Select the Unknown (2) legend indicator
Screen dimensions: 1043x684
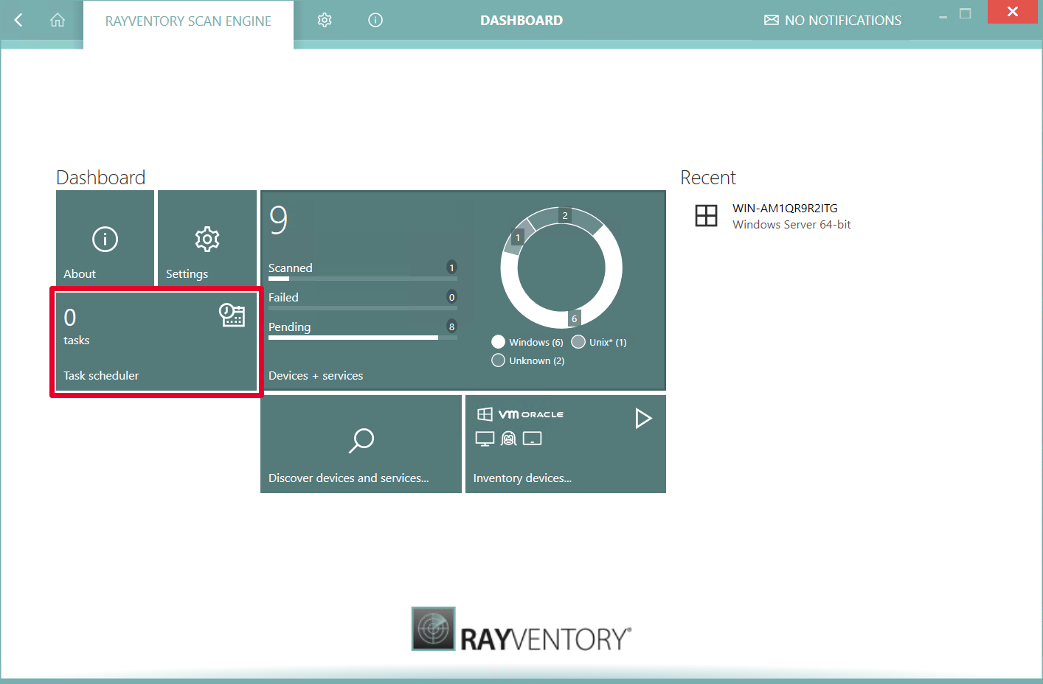(498, 360)
